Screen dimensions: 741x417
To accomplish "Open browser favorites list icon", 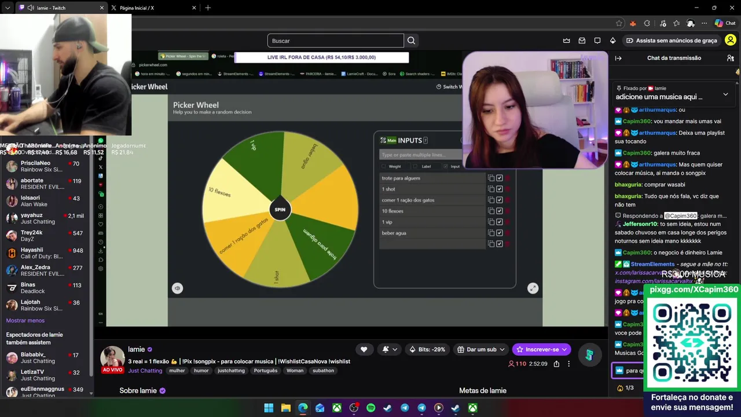I will tap(676, 23).
